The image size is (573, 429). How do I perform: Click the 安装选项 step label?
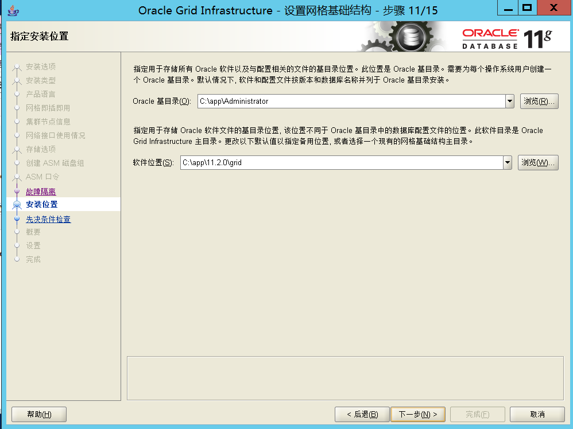click(x=41, y=67)
